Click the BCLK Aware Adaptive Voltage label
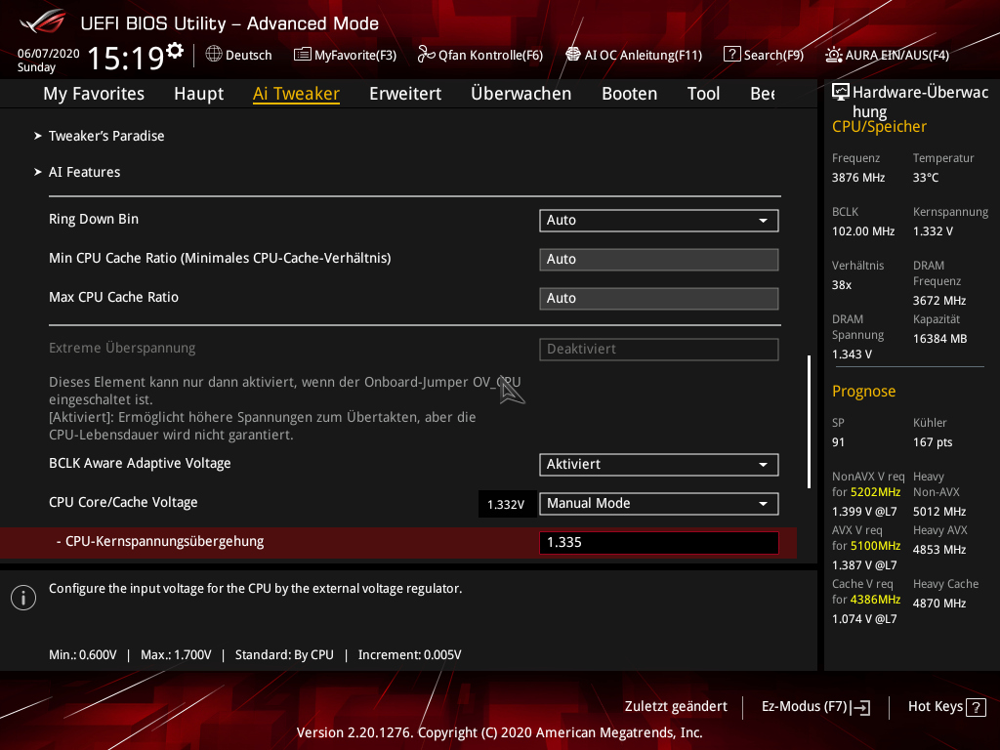The width and height of the screenshot is (1000, 750). 140,464
